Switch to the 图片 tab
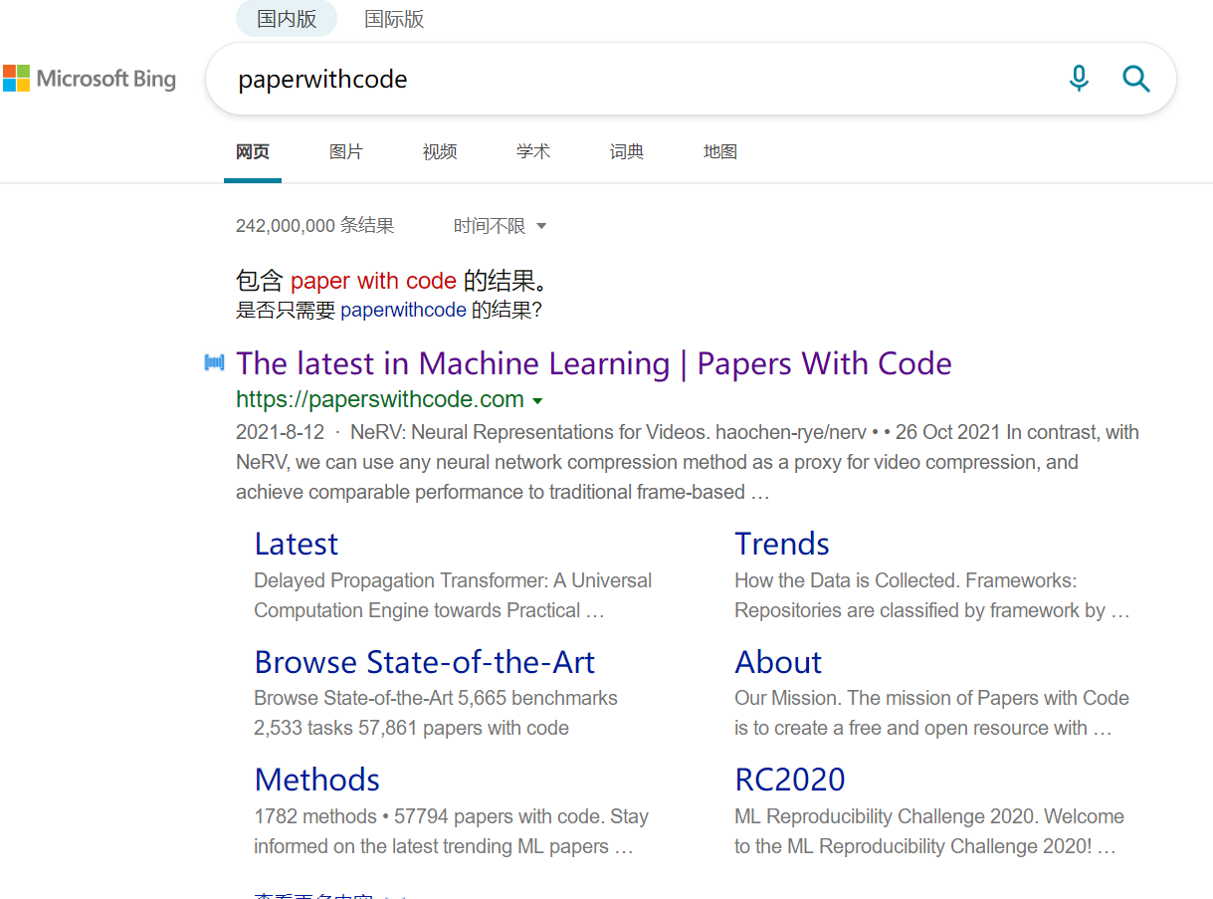Viewport: 1213px width, 899px height. (346, 152)
